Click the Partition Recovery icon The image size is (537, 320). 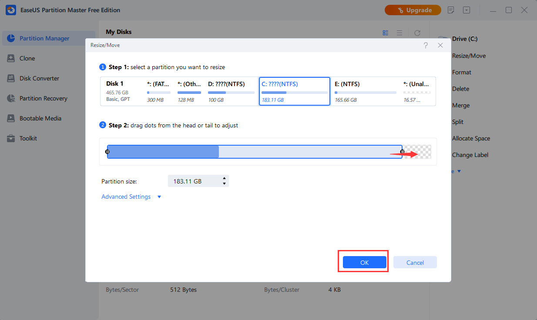pyautogui.click(x=11, y=98)
